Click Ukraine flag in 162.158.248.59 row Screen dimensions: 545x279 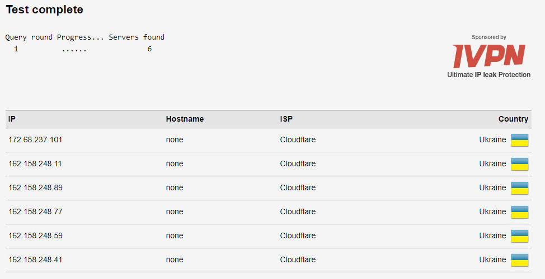click(520, 235)
